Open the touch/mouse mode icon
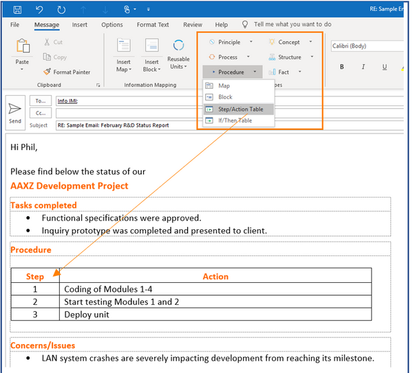Viewport: 413px width, 373px height. [x=127, y=10]
